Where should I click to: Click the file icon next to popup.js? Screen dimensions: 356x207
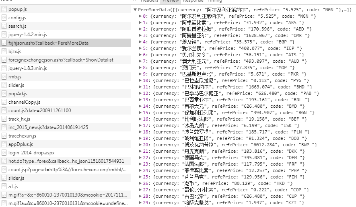click(x=4, y=9)
